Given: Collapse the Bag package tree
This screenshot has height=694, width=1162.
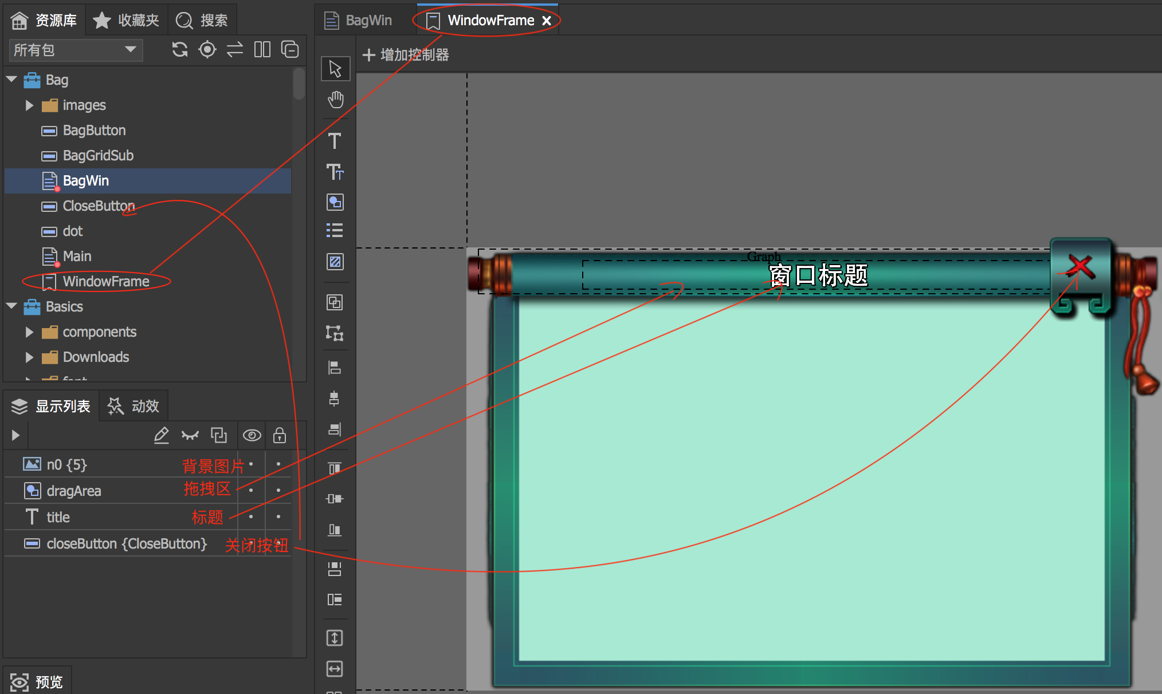Looking at the screenshot, I should (12, 80).
